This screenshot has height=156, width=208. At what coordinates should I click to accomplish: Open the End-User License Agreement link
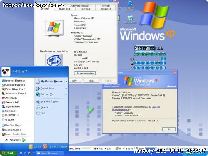point(136,108)
